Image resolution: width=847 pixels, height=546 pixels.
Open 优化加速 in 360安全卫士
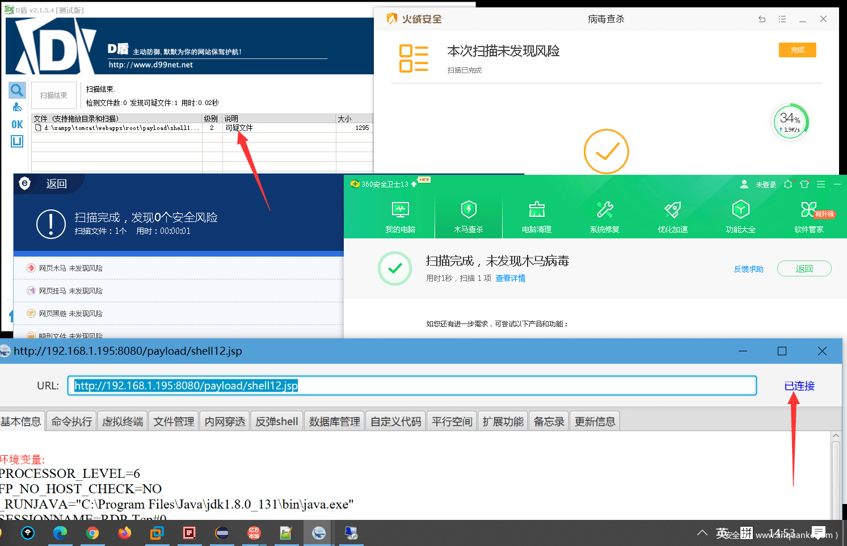(x=673, y=217)
